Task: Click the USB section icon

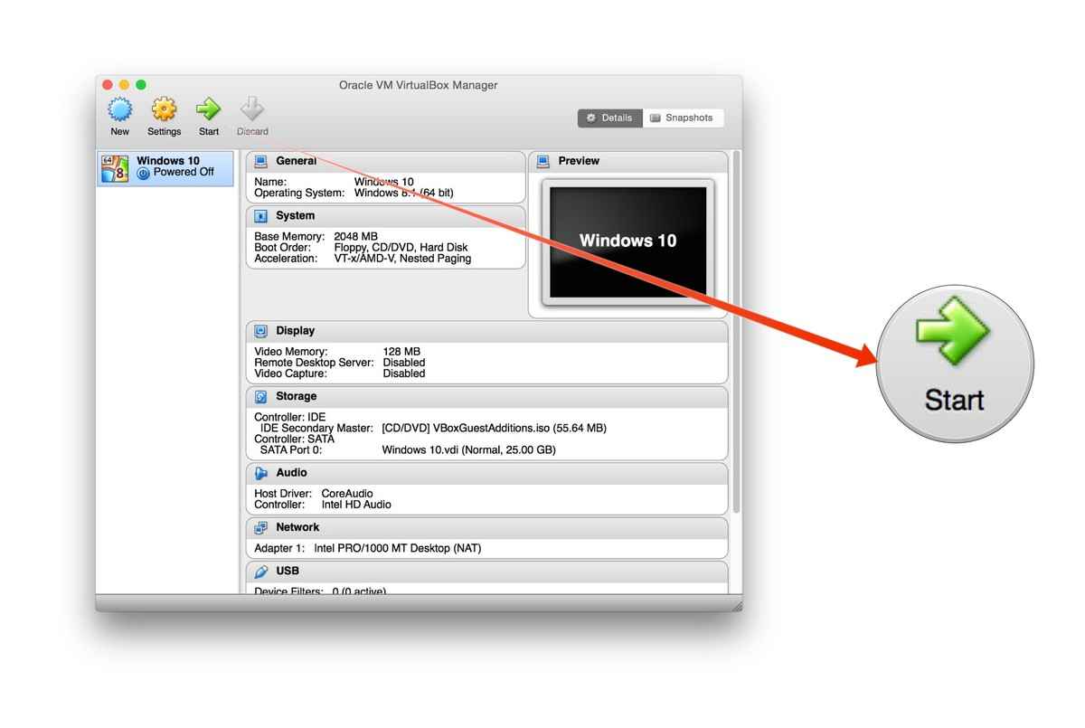Action: (x=261, y=572)
